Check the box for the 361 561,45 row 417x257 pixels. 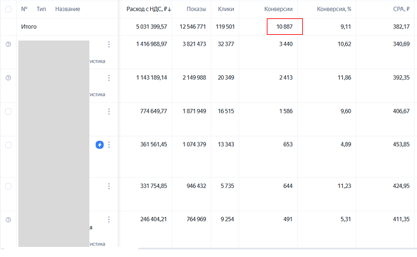[x=8, y=145]
